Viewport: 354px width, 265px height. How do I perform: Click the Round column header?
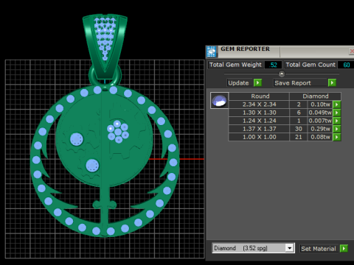tap(260, 96)
